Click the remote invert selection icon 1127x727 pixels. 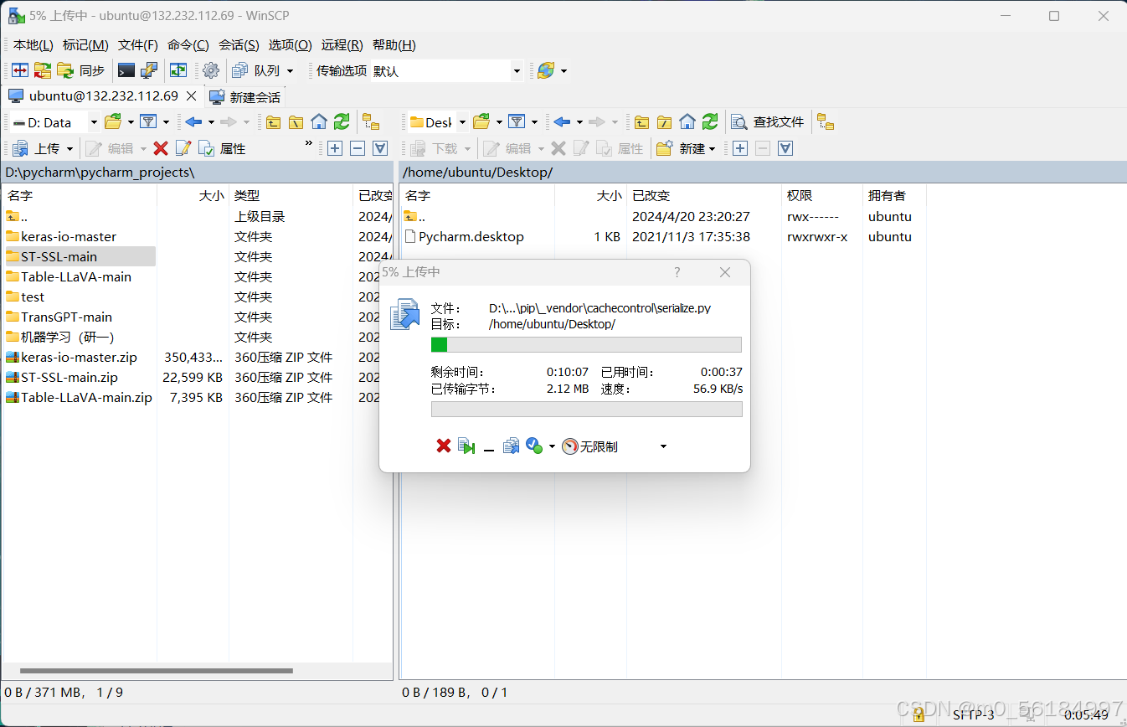pyautogui.click(x=785, y=148)
